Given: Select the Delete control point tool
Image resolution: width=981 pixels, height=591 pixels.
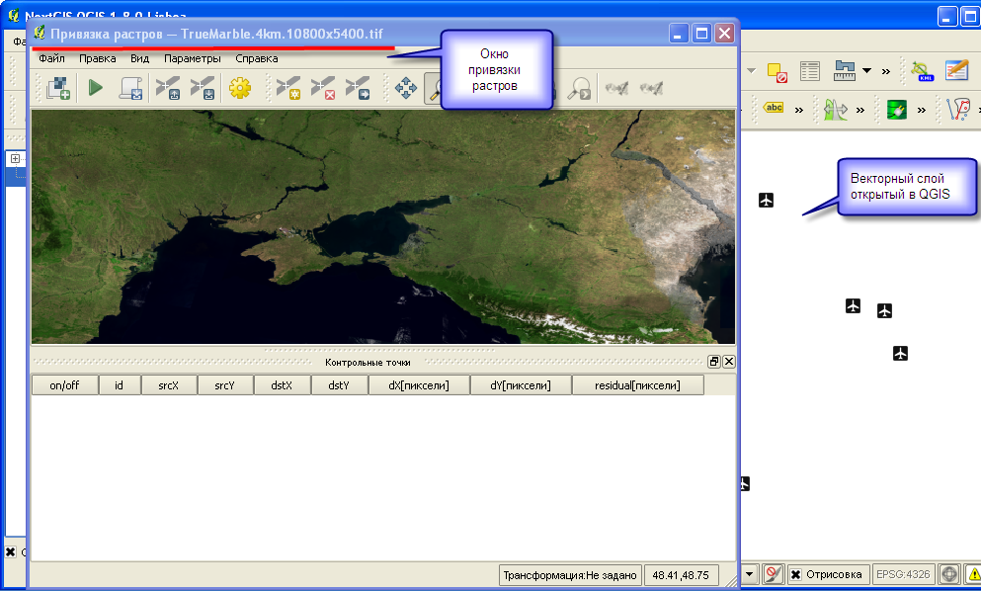Looking at the screenshot, I should tap(322, 88).
